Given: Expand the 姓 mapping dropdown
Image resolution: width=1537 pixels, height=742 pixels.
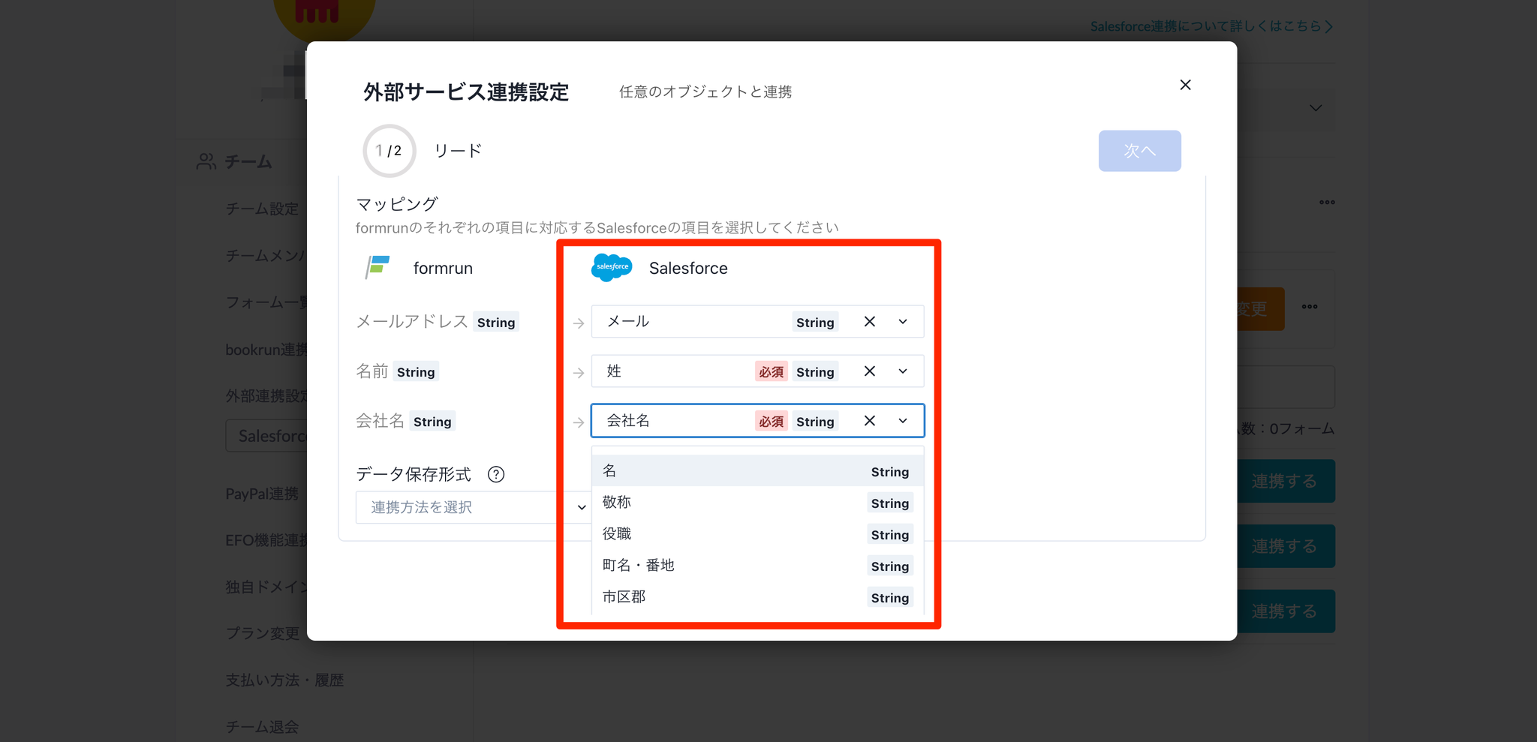Looking at the screenshot, I should [903, 371].
